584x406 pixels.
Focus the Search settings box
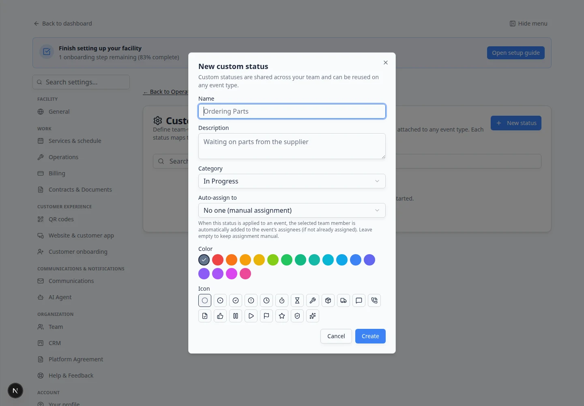point(81,82)
